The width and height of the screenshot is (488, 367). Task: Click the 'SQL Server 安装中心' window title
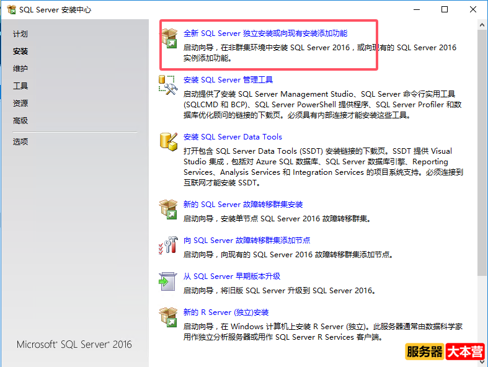[x=55, y=10]
